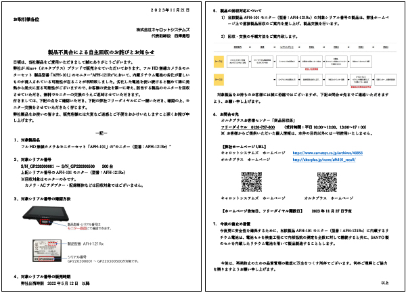Click the date 2023年11月21日 at top
Screen dimensions: 406x295
click(170, 10)
